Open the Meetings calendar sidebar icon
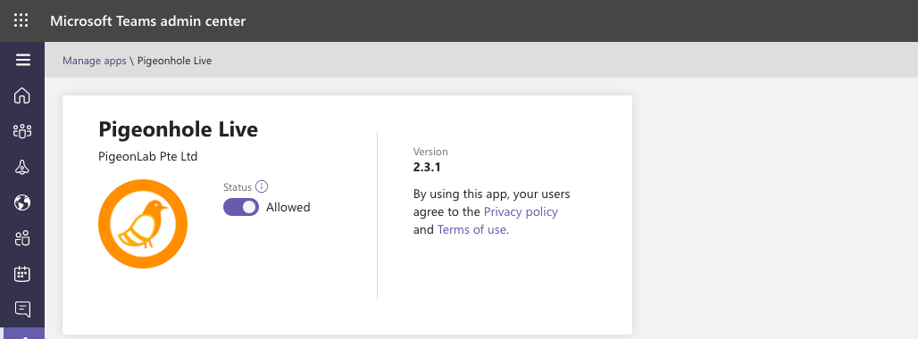The width and height of the screenshot is (918, 339). tap(22, 274)
